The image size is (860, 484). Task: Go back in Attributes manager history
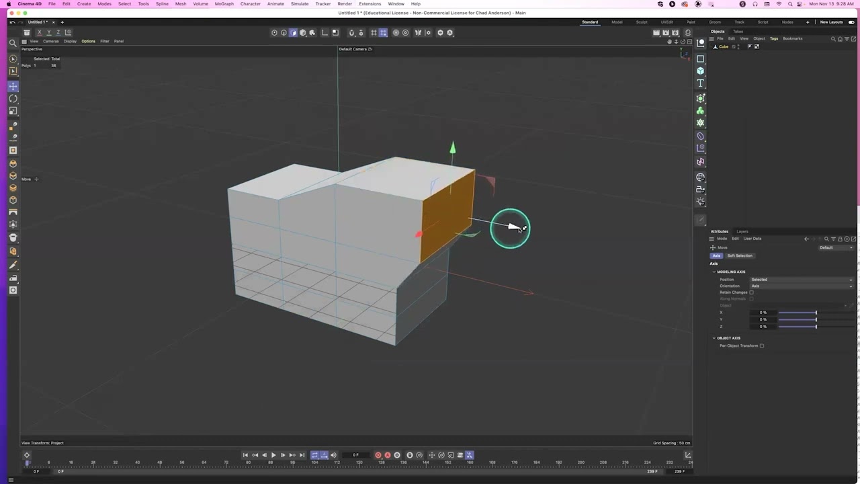click(807, 239)
